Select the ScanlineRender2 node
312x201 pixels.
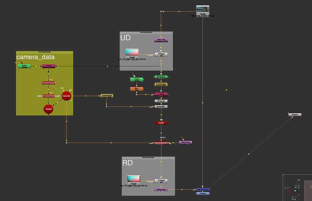pos(161,143)
